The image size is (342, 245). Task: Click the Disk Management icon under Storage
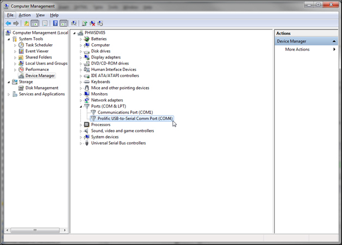[21, 88]
